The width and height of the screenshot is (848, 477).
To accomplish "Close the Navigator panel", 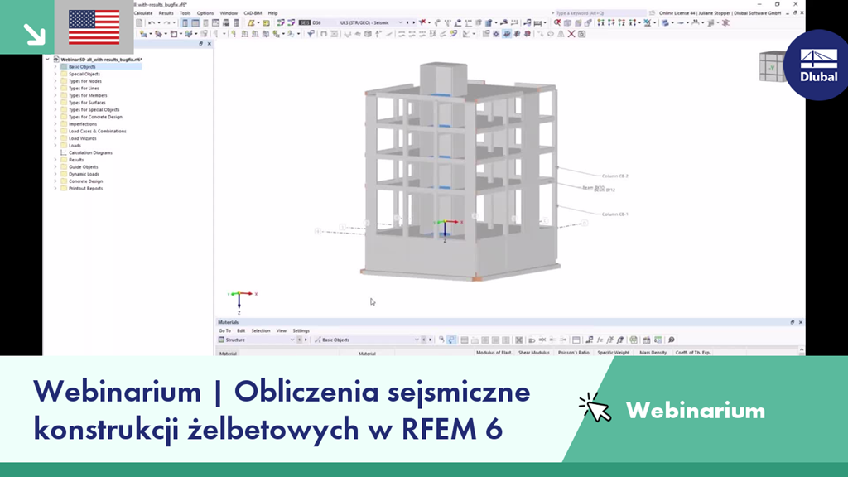I will point(210,44).
